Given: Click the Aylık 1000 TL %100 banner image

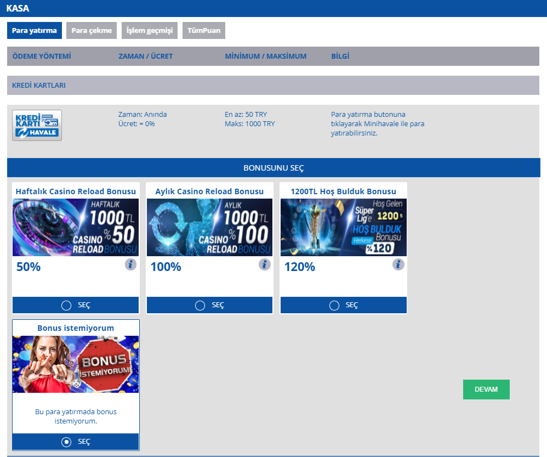Looking at the screenshot, I should point(209,227).
